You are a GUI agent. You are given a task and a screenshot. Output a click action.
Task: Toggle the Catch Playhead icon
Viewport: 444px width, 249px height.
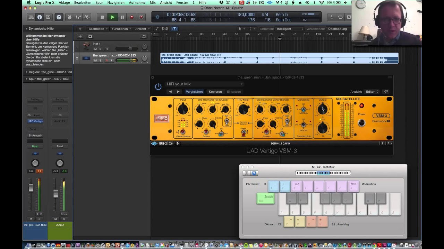coord(174,29)
